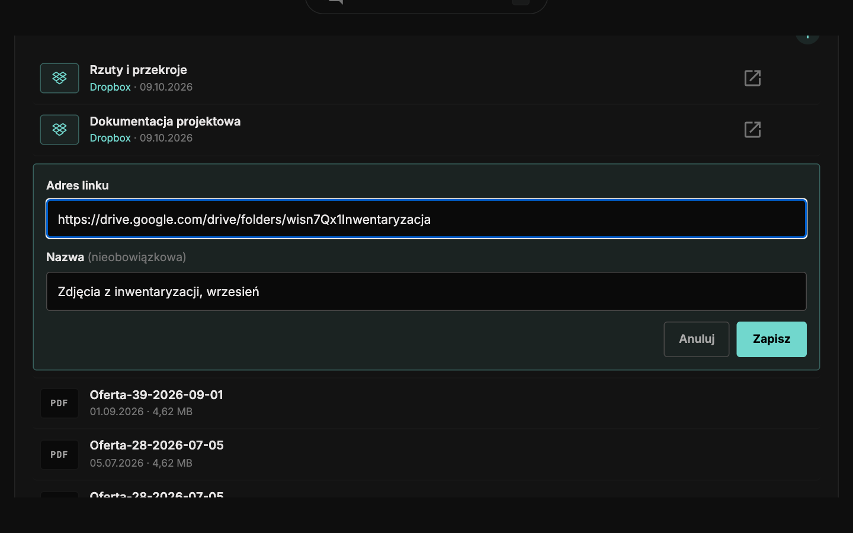
Task: Cancel with the Anuluj button
Action: pyautogui.click(x=697, y=339)
